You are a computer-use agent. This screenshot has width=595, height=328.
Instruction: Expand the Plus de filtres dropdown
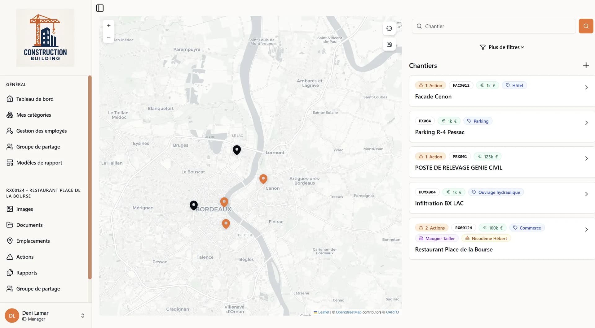502,47
